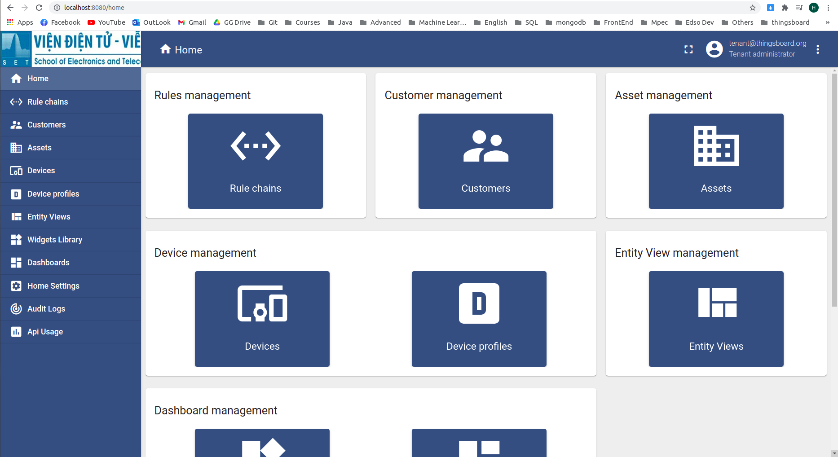This screenshot has height=457, width=838.
Task: Open Assets from the sidebar icon
Action: pos(16,147)
